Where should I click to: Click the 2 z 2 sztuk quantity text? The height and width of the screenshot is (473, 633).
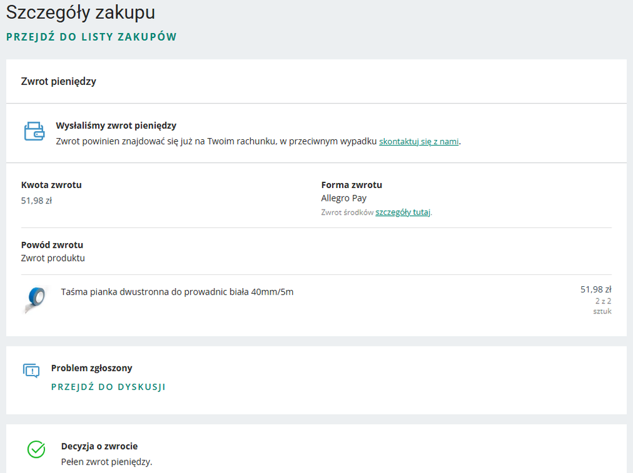(602, 306)
